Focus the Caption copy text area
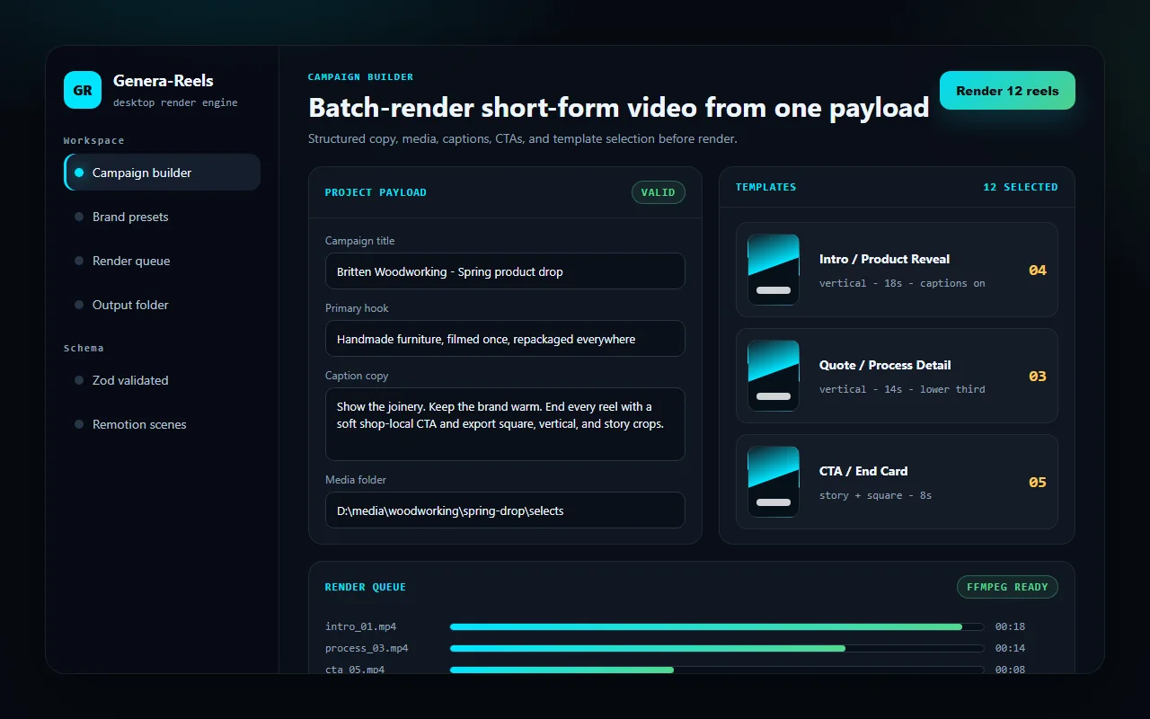 point(505,424)
